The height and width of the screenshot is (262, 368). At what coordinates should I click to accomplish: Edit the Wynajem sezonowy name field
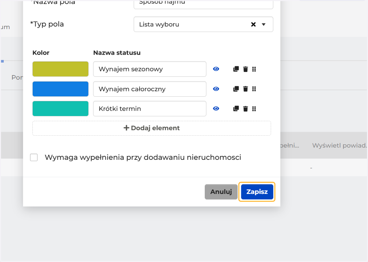pyautogui.click(x=150, y=69)
